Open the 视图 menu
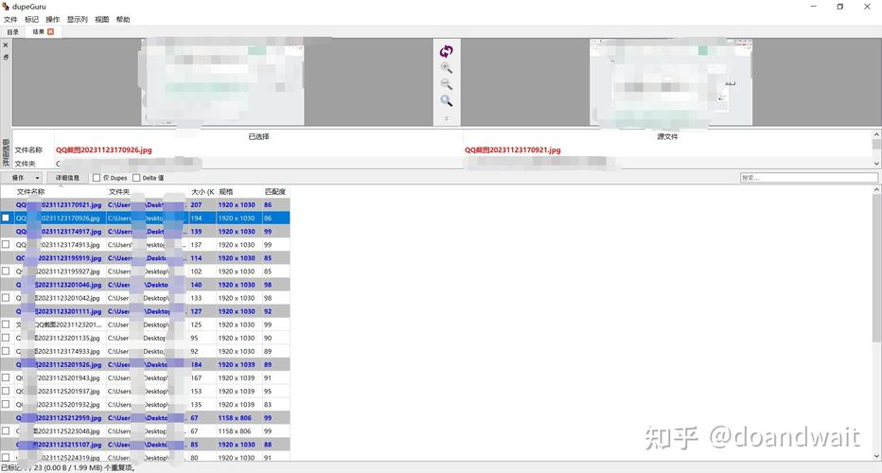The image size is (882, 473). pyautogui.click(x=102, y=19)
